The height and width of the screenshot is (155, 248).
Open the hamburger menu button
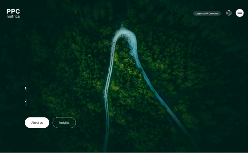click(240, 13)
